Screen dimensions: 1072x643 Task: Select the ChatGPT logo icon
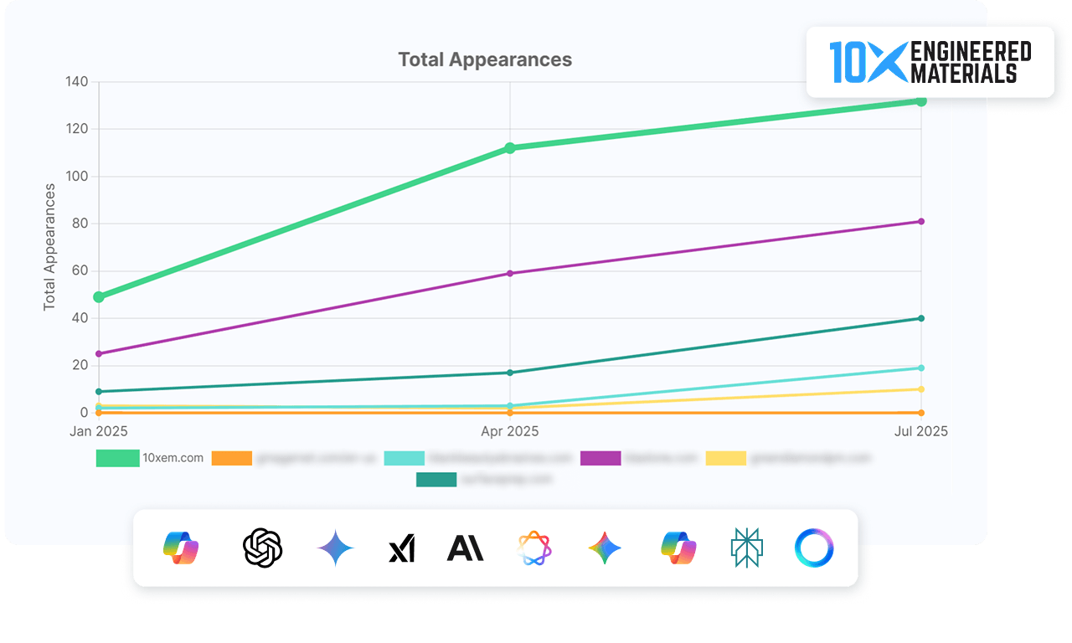(x=262, y=548)
